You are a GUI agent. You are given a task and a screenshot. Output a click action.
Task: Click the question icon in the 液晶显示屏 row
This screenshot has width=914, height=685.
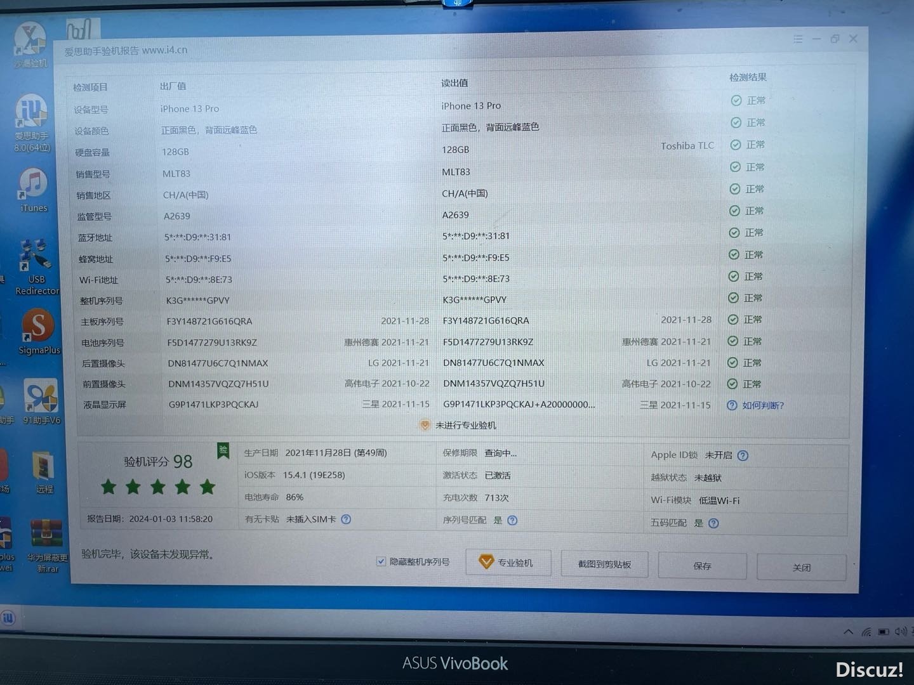pos(732,405)
